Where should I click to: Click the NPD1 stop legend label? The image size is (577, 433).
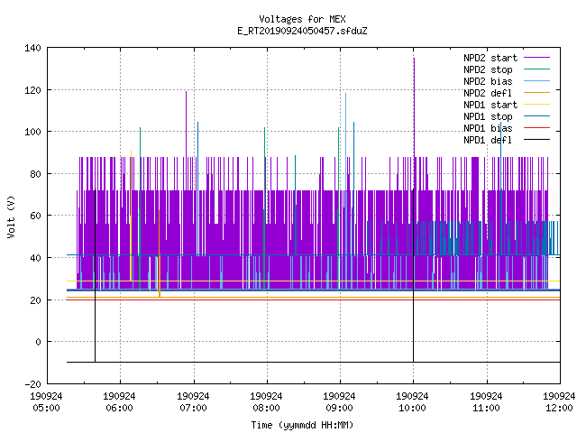coord(488,116)
